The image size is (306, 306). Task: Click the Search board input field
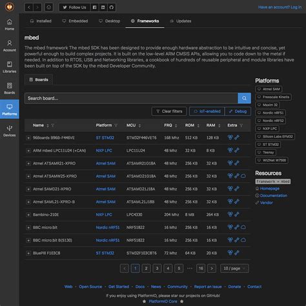131,98
